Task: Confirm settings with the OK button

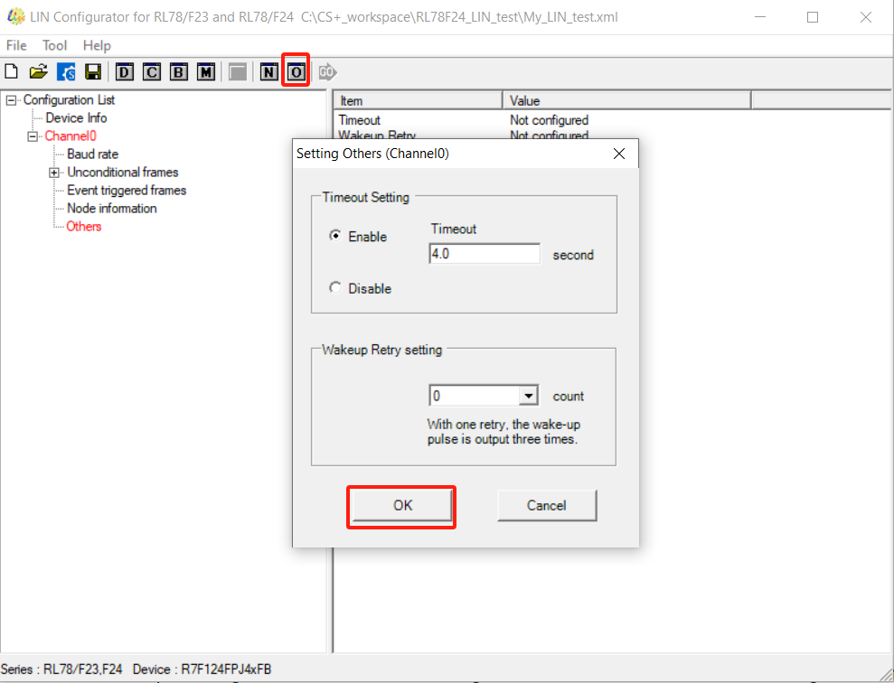Action: (402, 506)
